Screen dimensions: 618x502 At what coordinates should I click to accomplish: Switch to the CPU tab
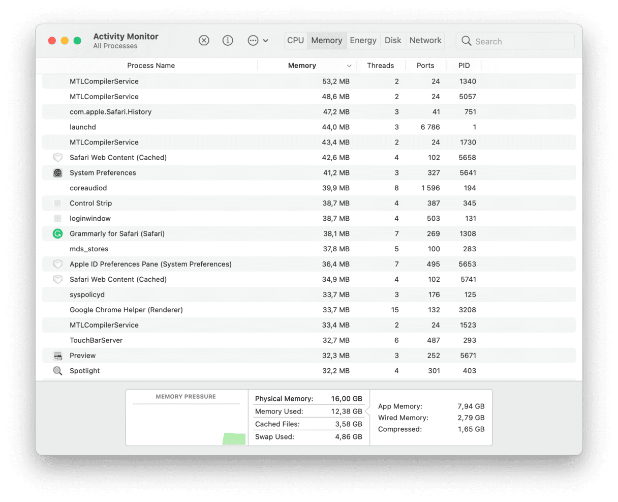click(x=295, y=41)
